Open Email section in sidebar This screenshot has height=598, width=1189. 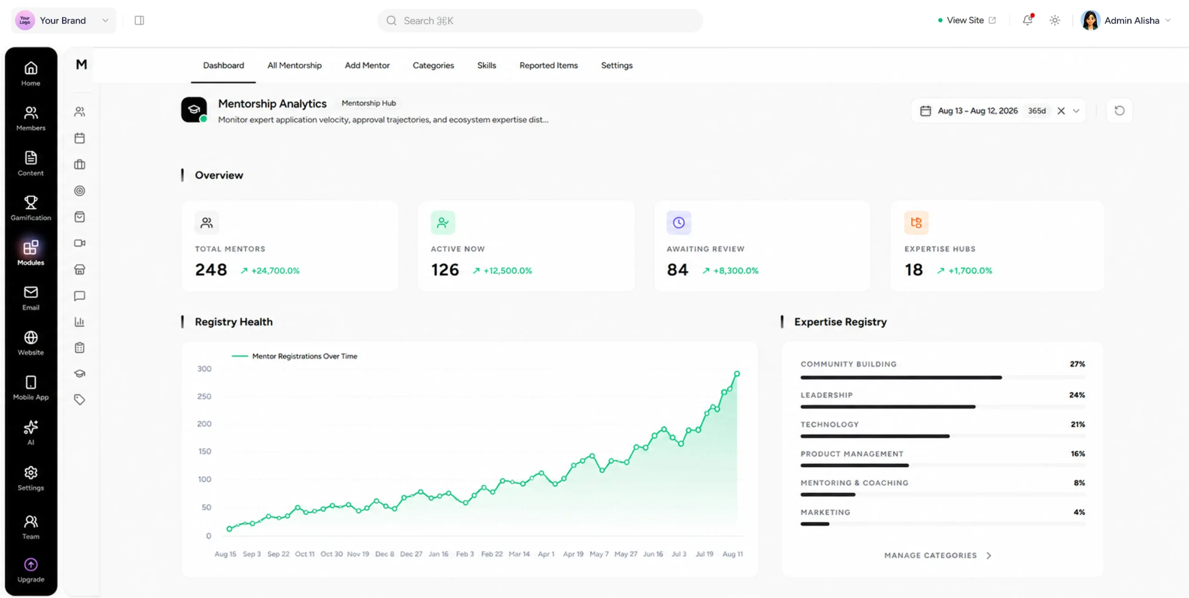(31, 298)
